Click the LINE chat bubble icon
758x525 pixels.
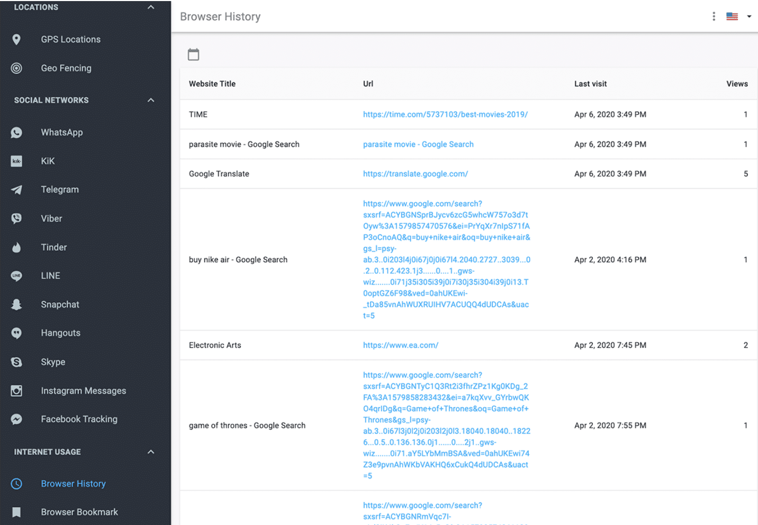[x=16, y=276]
